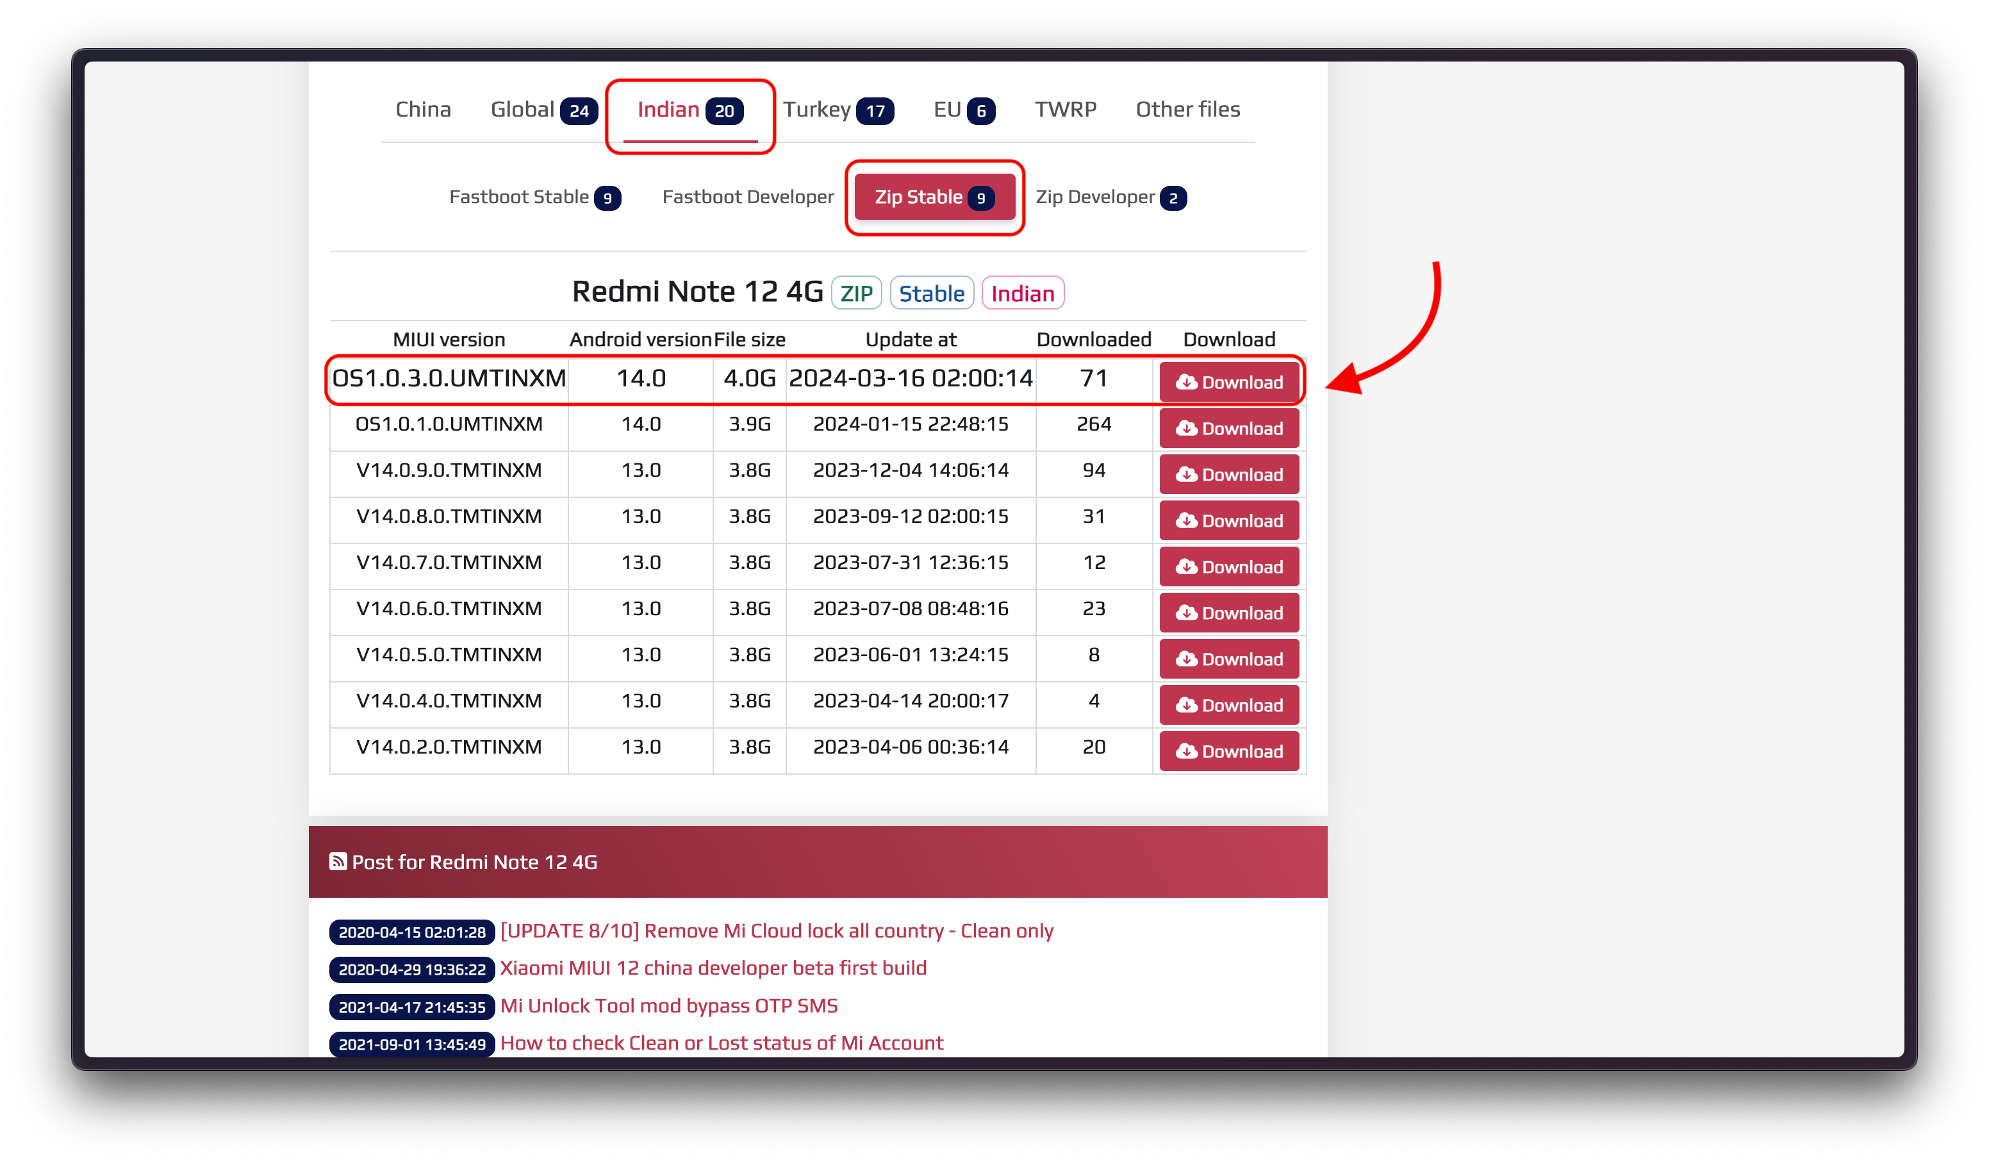
Task: Click cloud download icon for V14.0.7.0.TMTINXM
Action: (1185, 566)
